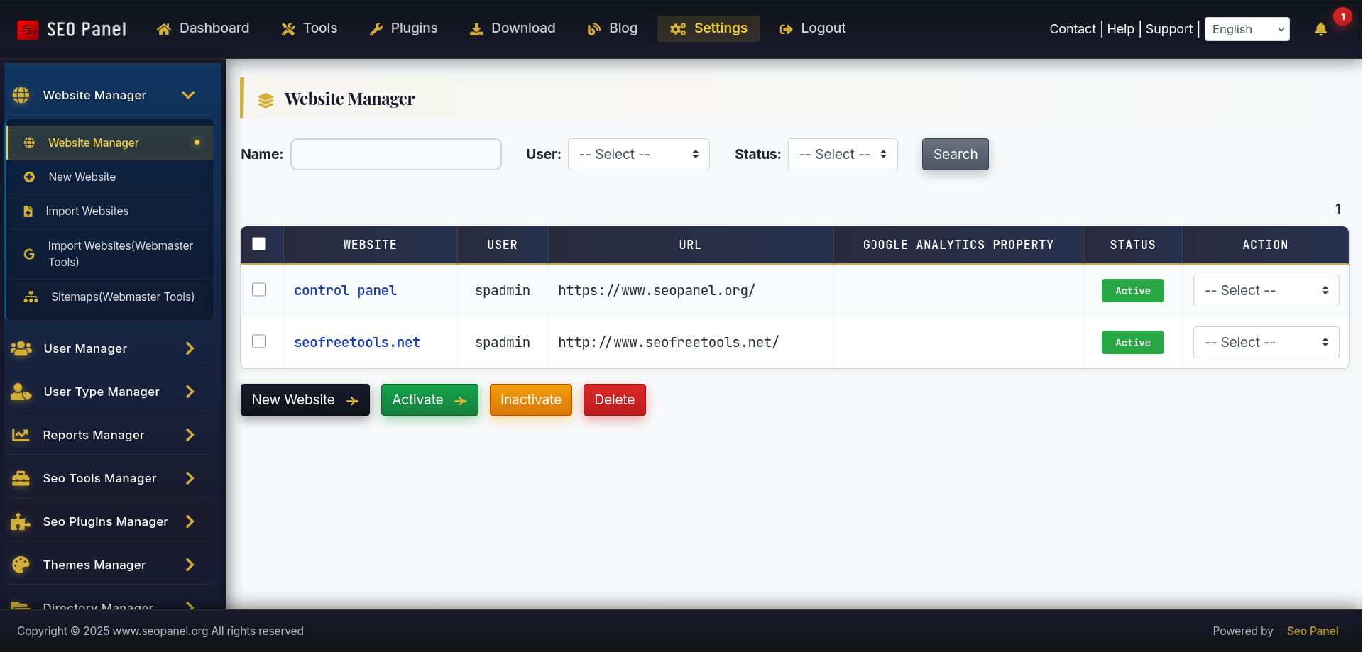Open the User filter dropdown
The width and height of the screenshot is (1363, 652).
pos(637,154)
